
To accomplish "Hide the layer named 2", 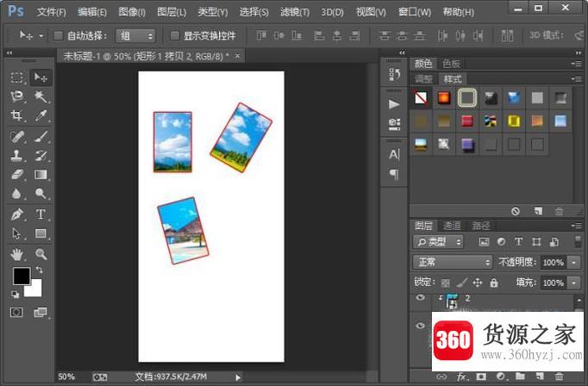I will tap(421, 298).
